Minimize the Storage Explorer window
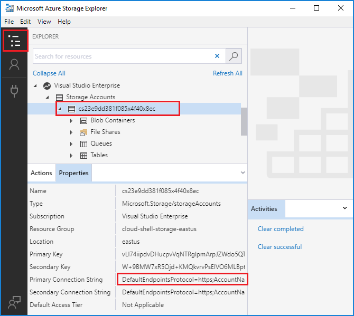354x316 pixels. [293, 8]
